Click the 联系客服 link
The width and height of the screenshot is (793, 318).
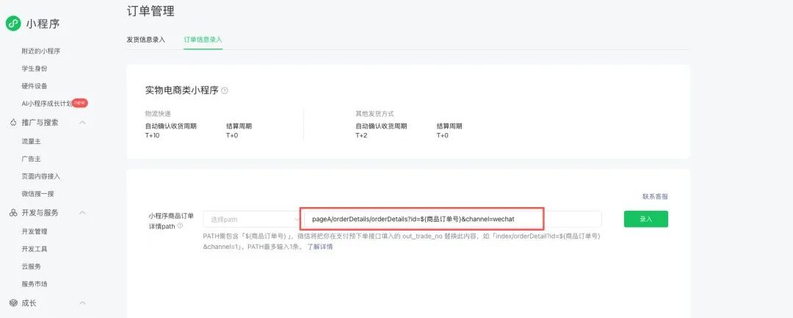[655, 197]
